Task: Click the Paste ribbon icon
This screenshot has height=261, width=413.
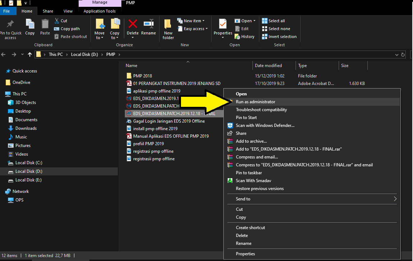Action: tap(45, 24)
